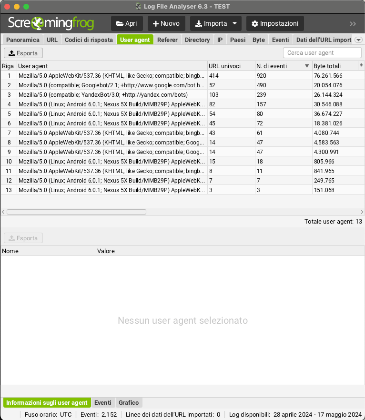Add column with plus icon in table header
The width and height of the screenshot is (365, 420).
click(361, 65)
